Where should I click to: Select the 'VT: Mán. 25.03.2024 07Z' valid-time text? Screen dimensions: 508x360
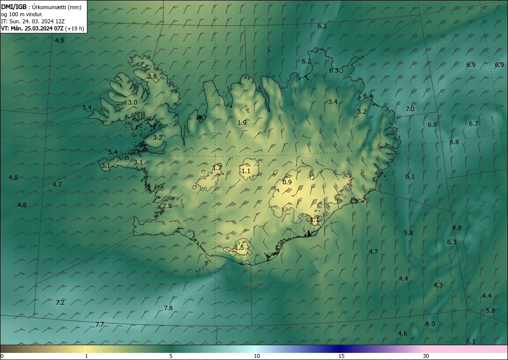click(x=33, y=28)
